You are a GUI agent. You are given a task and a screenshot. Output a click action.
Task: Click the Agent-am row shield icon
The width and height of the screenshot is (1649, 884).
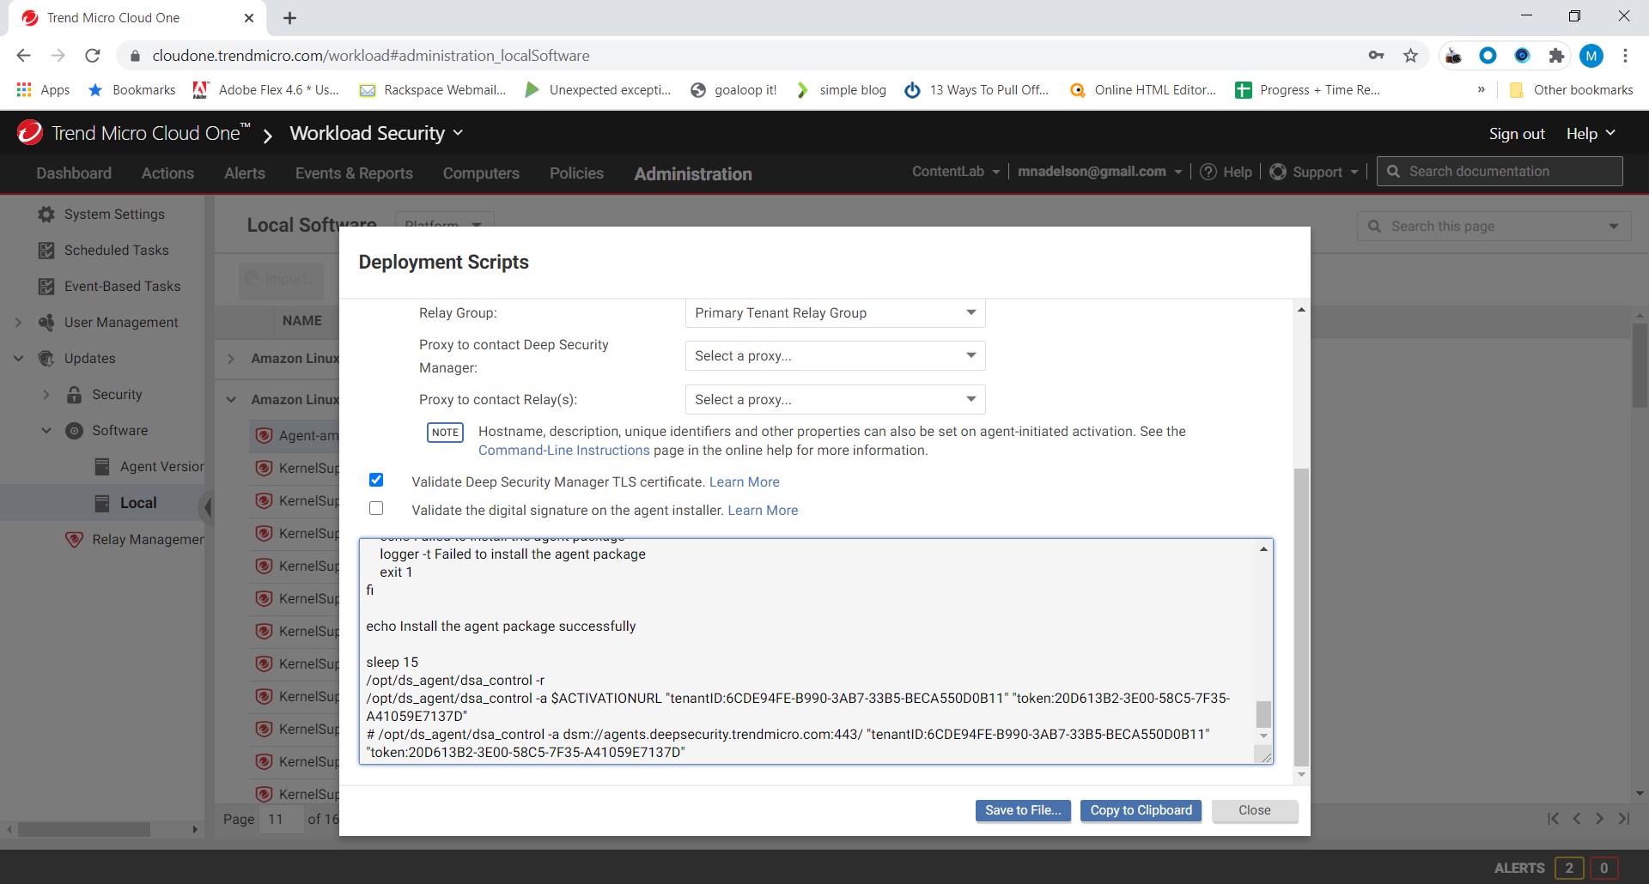tap(265, 435)
